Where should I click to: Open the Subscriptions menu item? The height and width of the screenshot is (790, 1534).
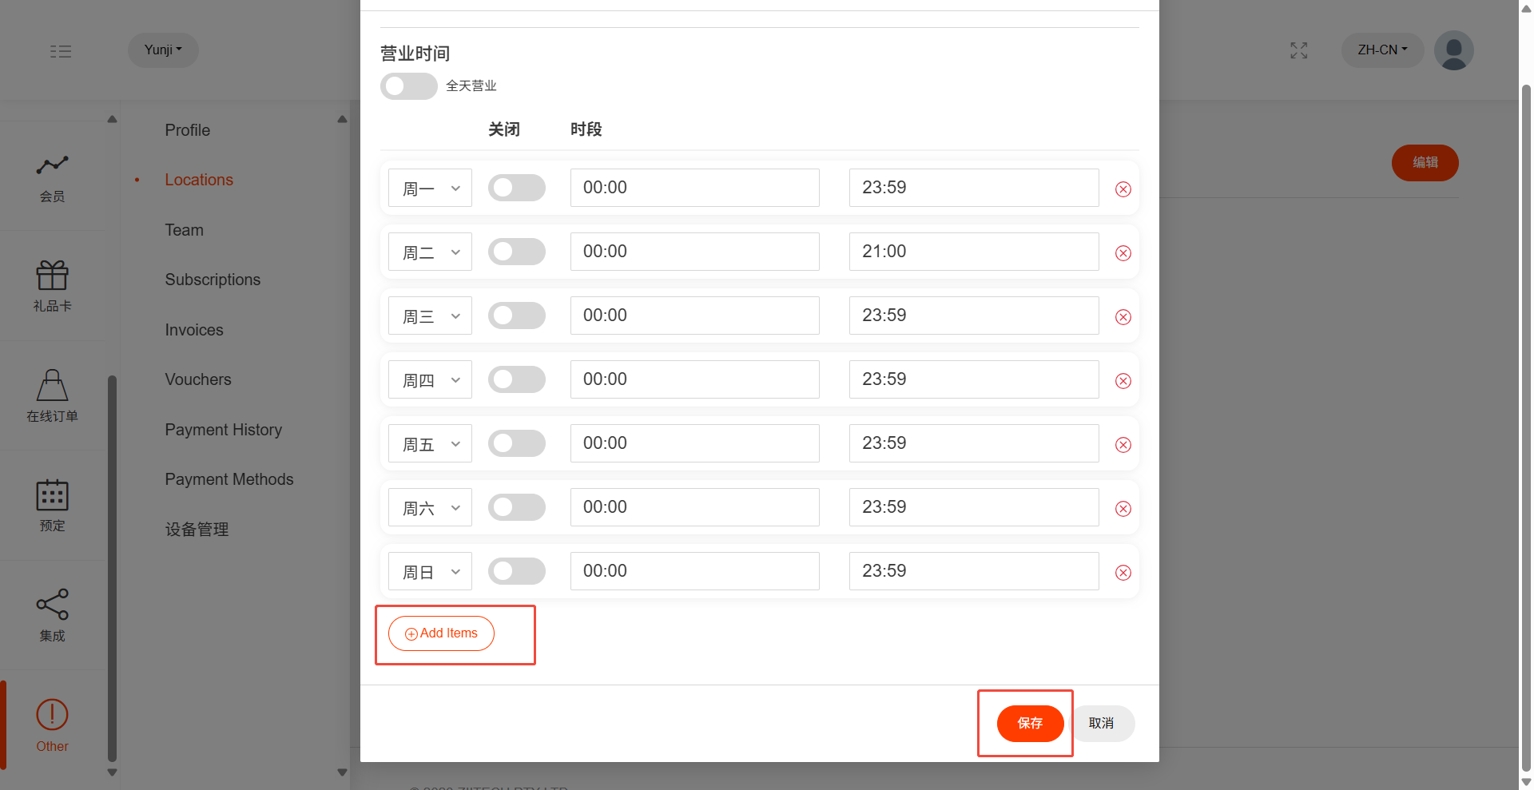(x=213, y=280)
